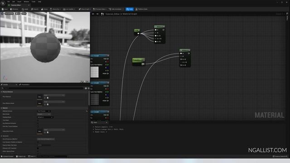Click the console command input field
Image resolution: width=290 pixels, height=163 pixels.
point(52,156)
